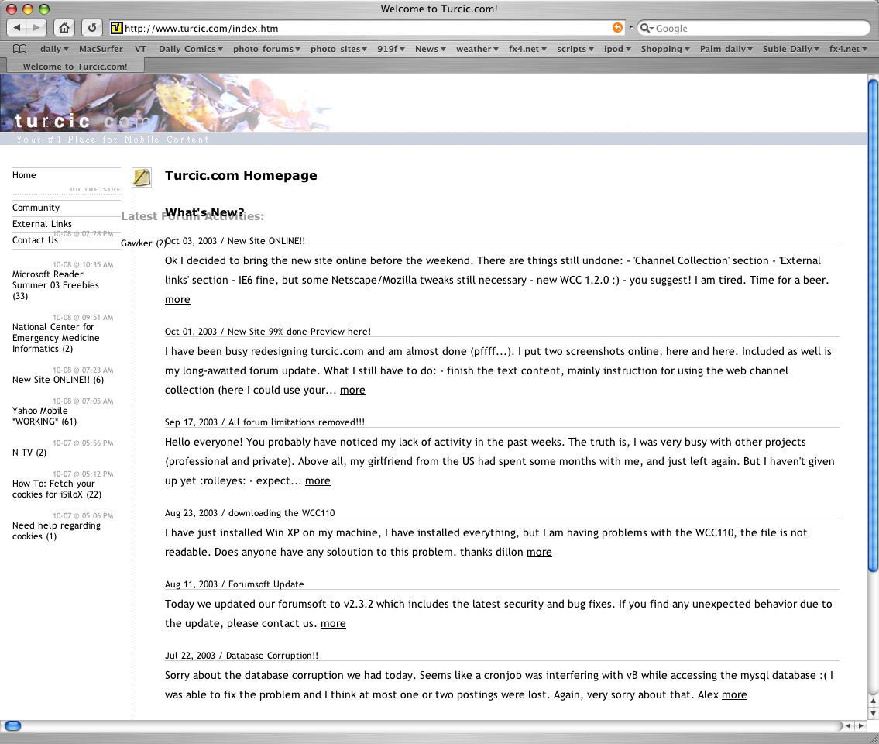Viewport: 879px width, 744px height.
Task: Click the turcic.com banner logo
Action: pos(82,121)
